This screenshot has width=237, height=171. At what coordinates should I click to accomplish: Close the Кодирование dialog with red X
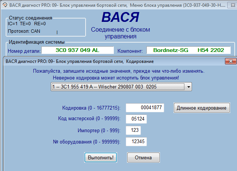click(x=230, y=61)
